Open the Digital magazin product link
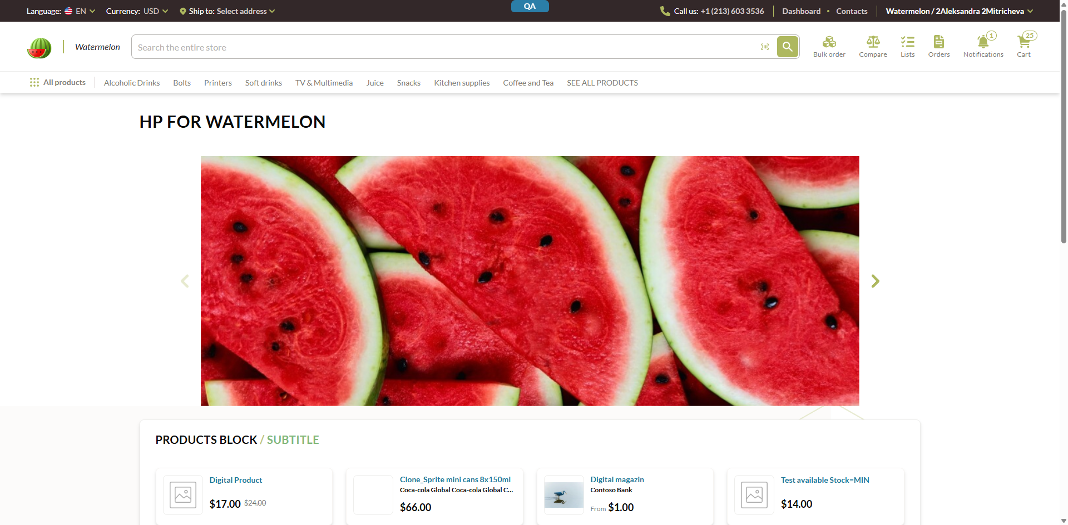 tap(617, 479)
